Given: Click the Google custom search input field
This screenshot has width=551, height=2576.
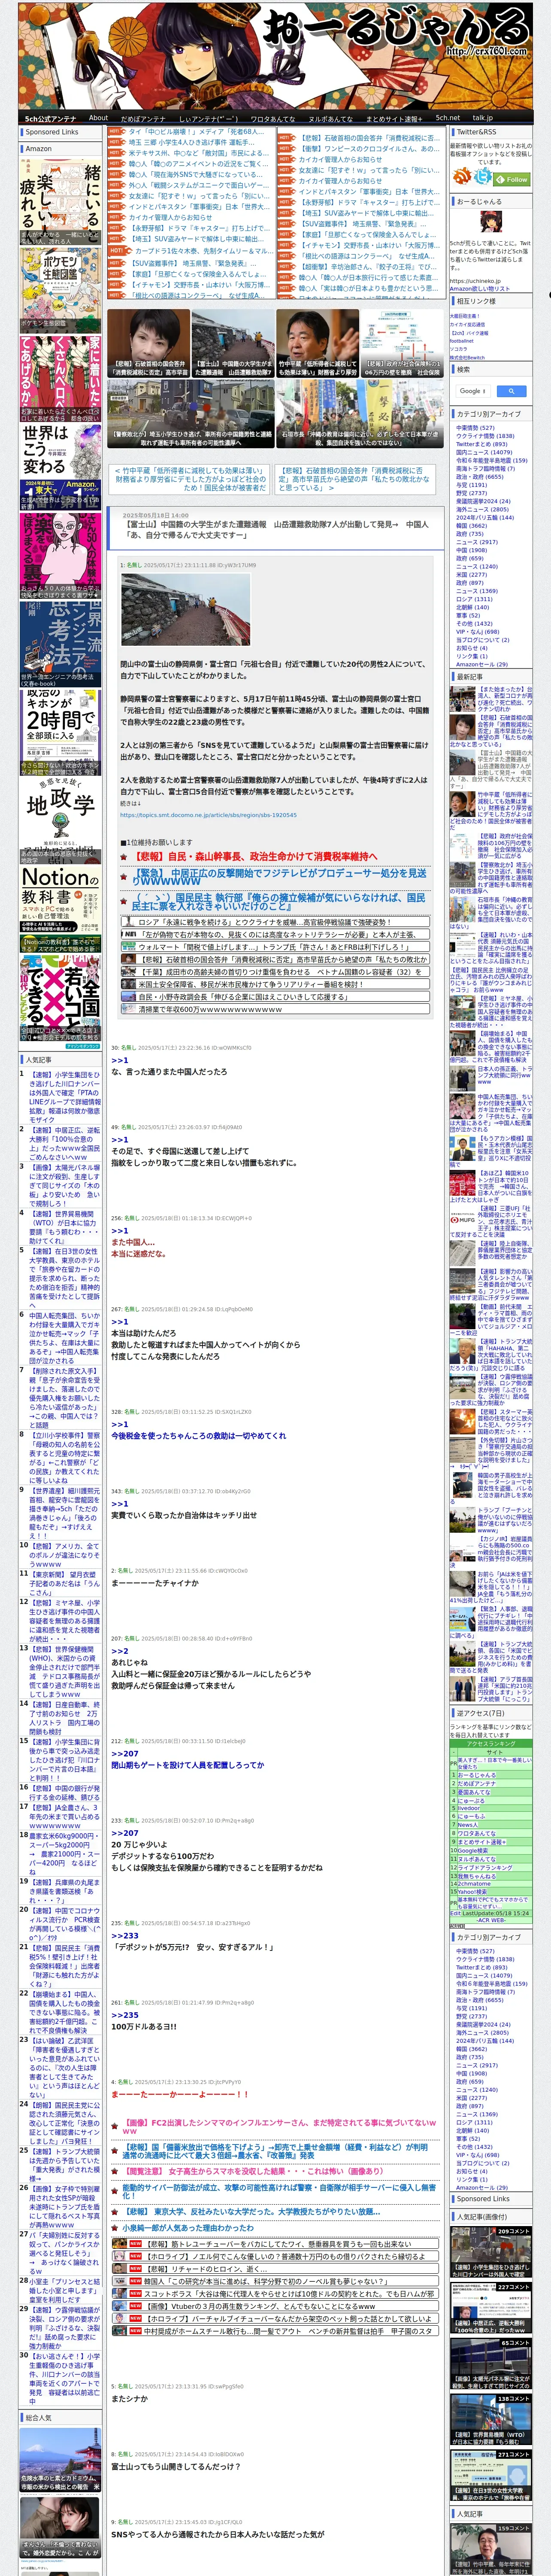Looking at the screenshot, I should pyautogui.click(x=473, y=391).
